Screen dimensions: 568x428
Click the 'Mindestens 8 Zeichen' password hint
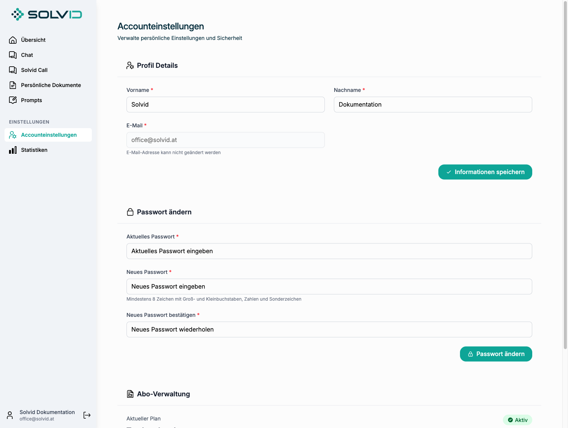[x=214, y=299]
